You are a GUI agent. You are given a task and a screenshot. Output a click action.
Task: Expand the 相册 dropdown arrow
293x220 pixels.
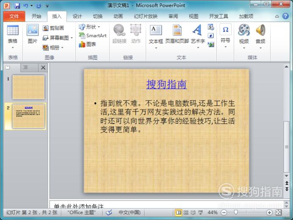62,48
